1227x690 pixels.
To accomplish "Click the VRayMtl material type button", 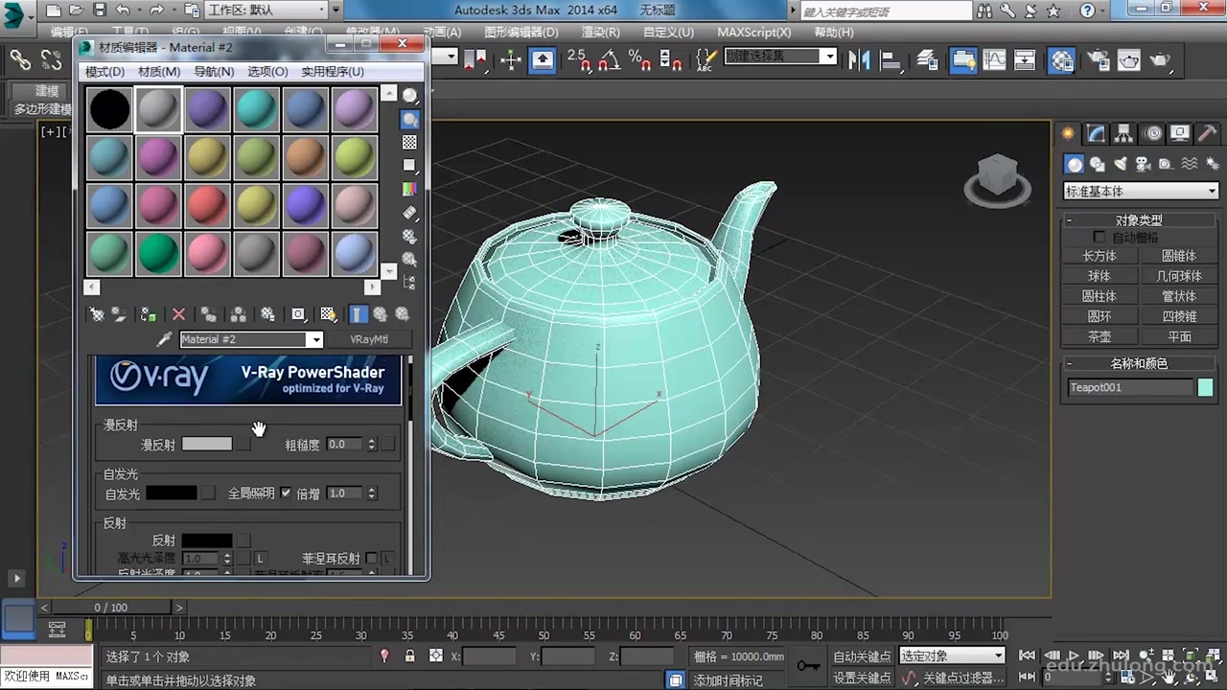I will click(369, 339).
